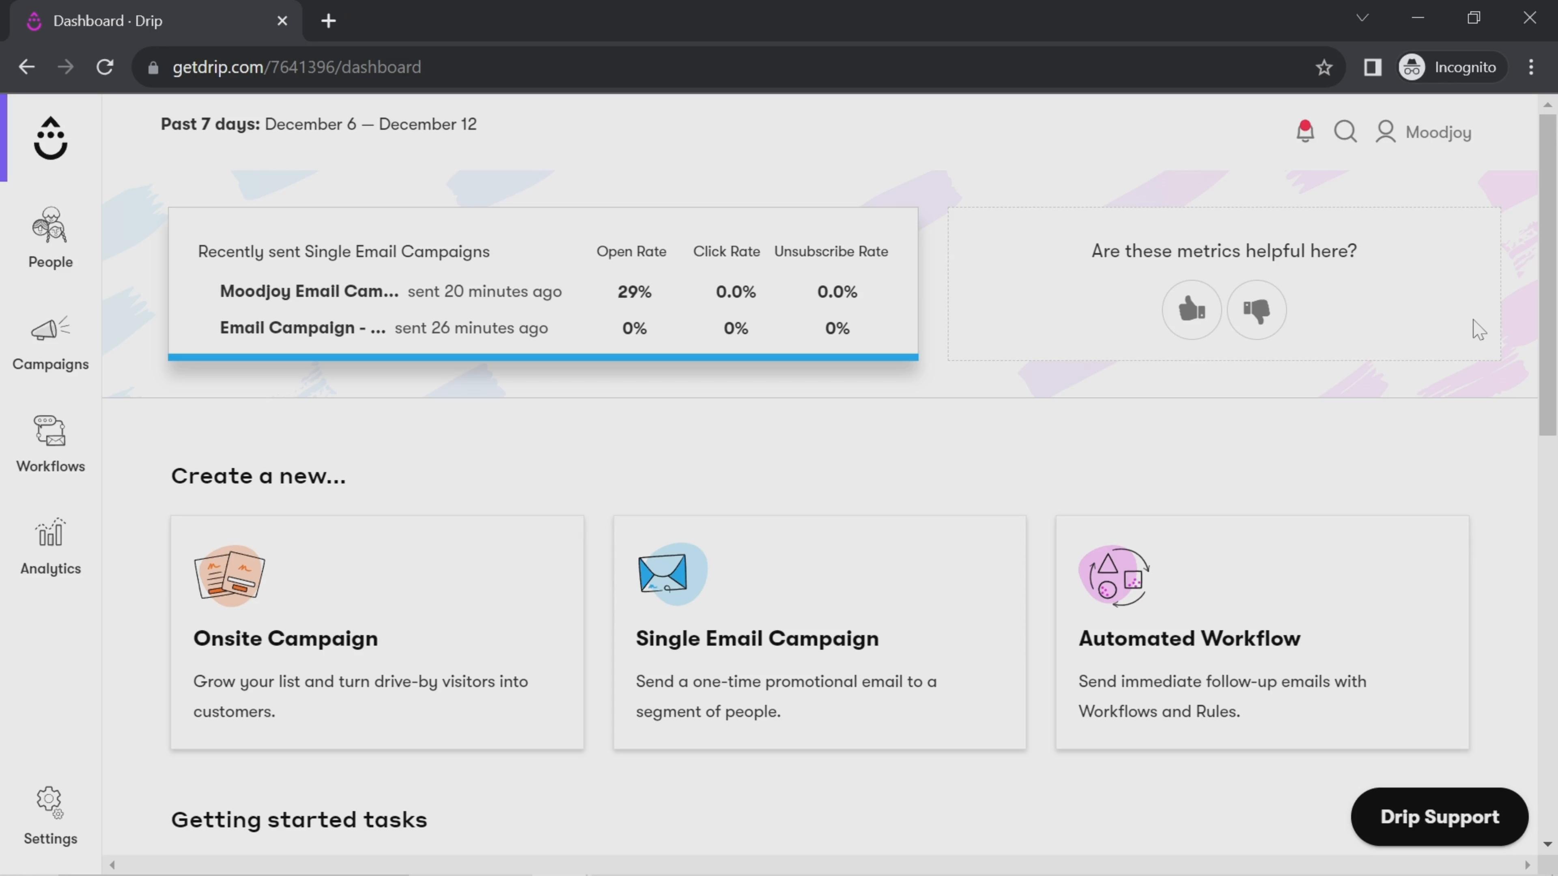Scroll down to Getting Started tasks

[x=299, y=819]
